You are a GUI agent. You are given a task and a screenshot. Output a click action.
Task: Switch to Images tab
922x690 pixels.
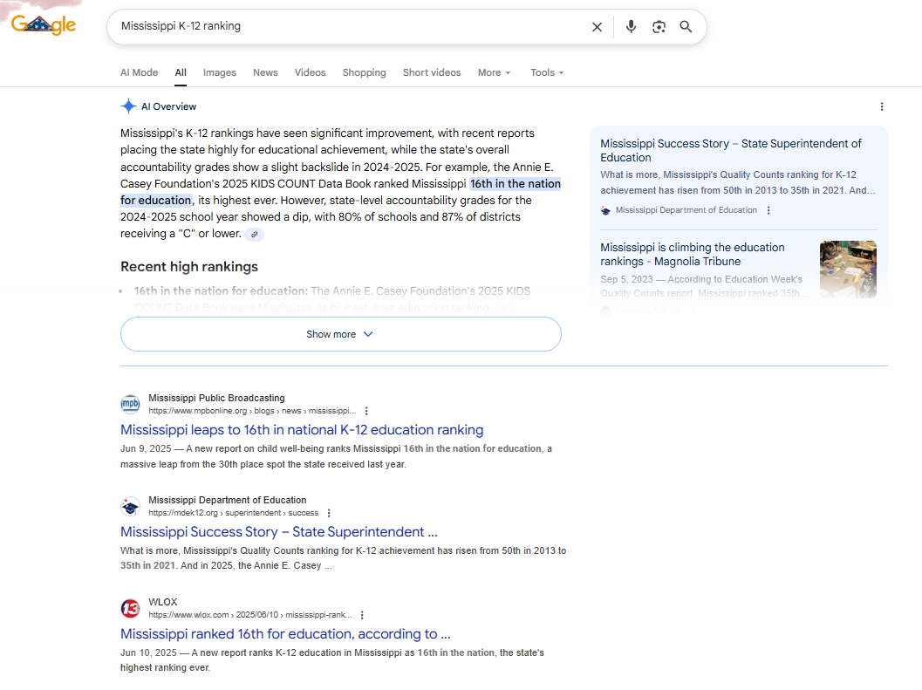(x=220, y=72)
